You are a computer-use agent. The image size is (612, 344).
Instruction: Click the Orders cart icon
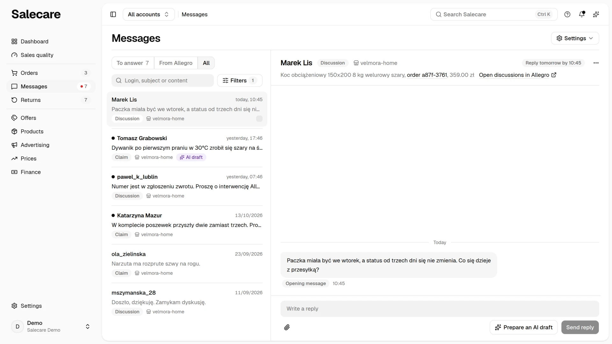click(x=14, y=73)
